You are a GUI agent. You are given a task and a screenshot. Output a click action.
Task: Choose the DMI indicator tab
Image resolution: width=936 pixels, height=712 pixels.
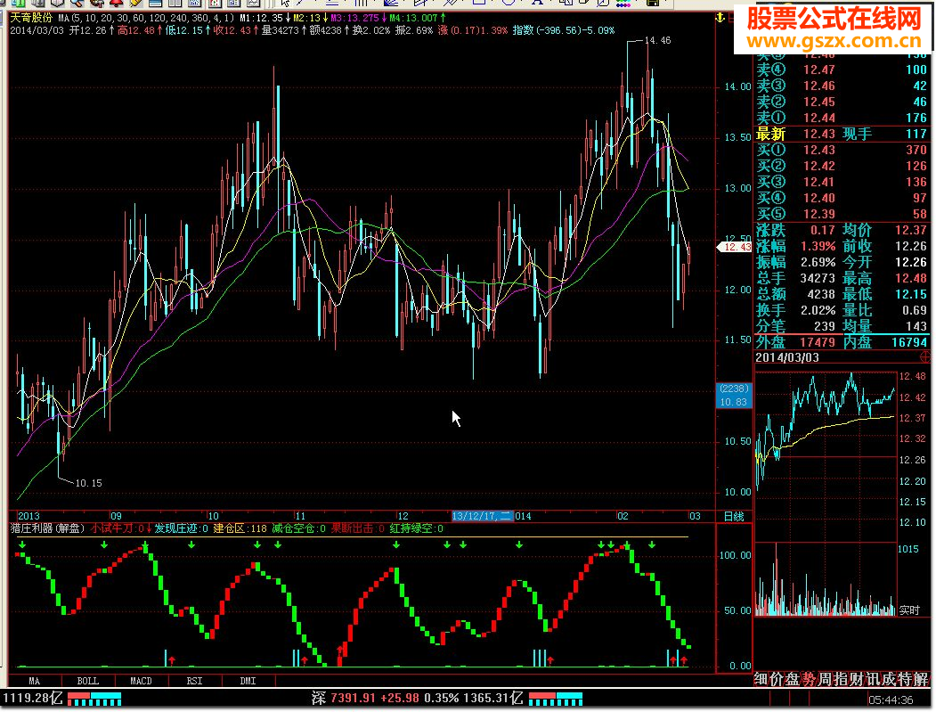coord(248,682)
